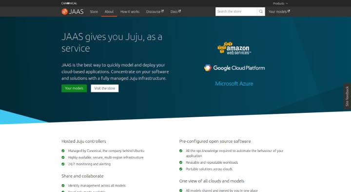Open the Canonical logo link
Screen dimensions: 351x192
69,3
